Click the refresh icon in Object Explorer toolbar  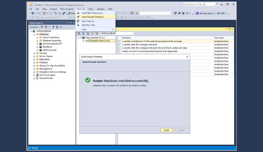(x=57, y=27)
